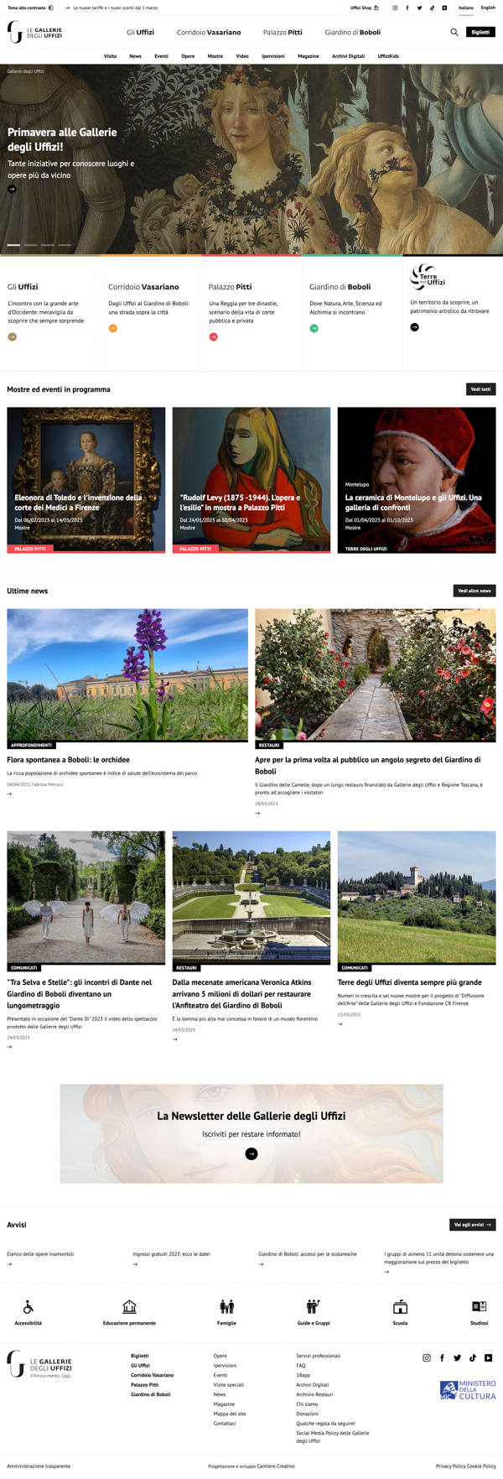The height and width of the screenshot is (1479, 503).
Task: Select the first hero carousel indicator
Action: point(13,245)
